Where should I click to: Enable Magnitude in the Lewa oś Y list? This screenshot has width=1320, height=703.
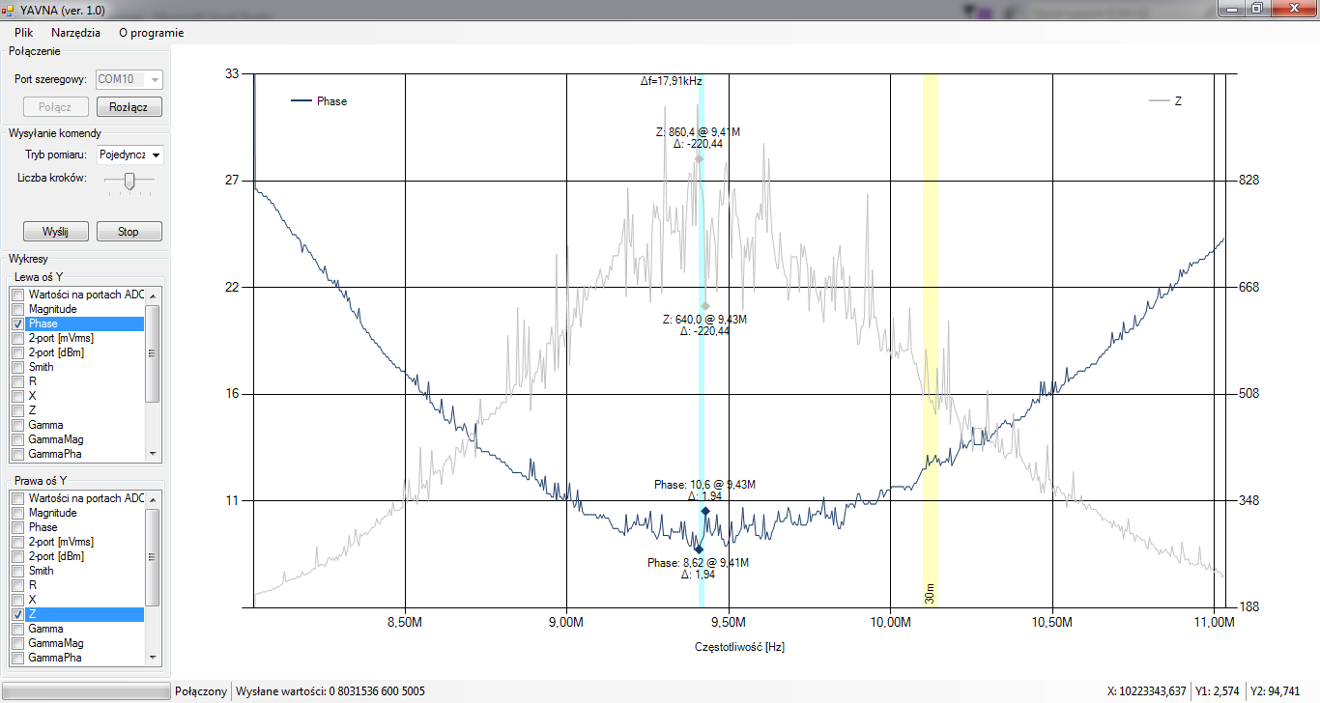pyautogui.click(x=18, y=309)
